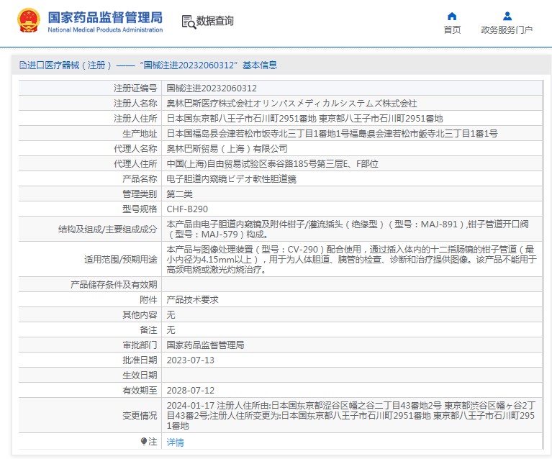Click the 注册人名称 label
Image resolution: width=552 pixels, height=459 pixels.
point(135,104)
